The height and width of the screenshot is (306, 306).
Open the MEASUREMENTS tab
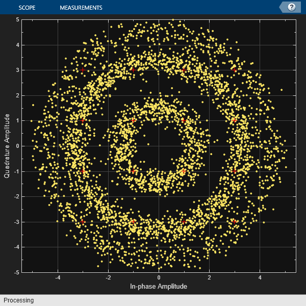tap(81, 8)
